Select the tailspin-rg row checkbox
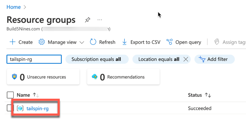The image size is (246, 129). click(x=9, y=108)
